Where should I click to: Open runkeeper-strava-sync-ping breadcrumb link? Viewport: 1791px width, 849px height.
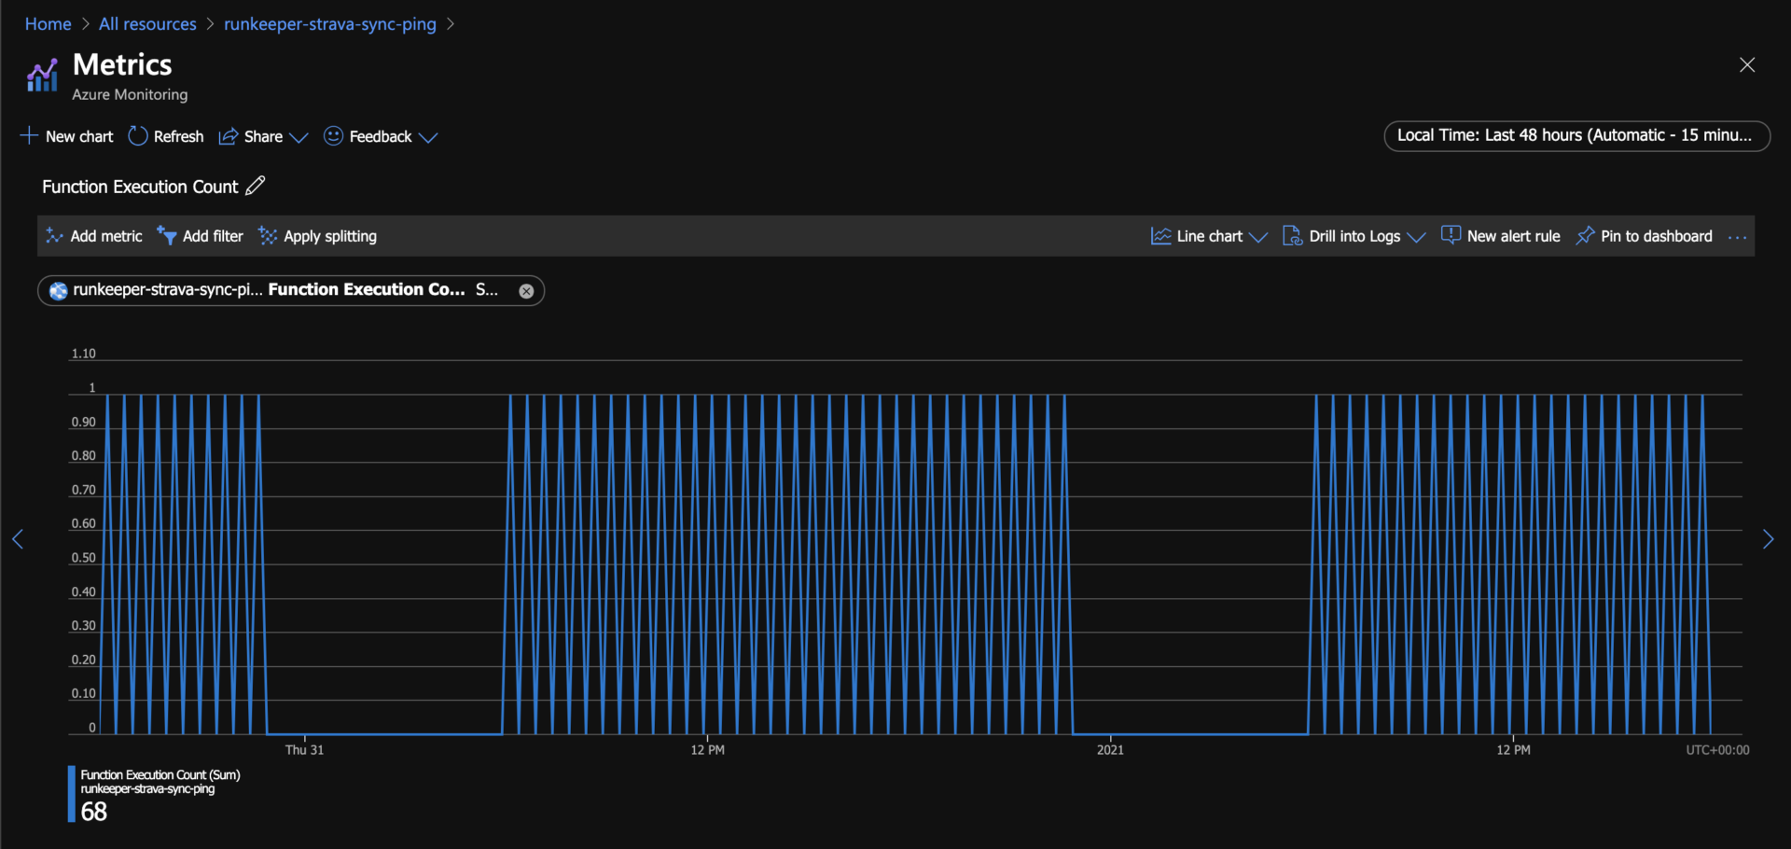coord(329,24)
